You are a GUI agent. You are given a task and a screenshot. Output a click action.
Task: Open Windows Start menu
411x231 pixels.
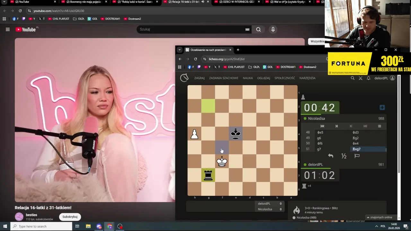coord(5,226)
